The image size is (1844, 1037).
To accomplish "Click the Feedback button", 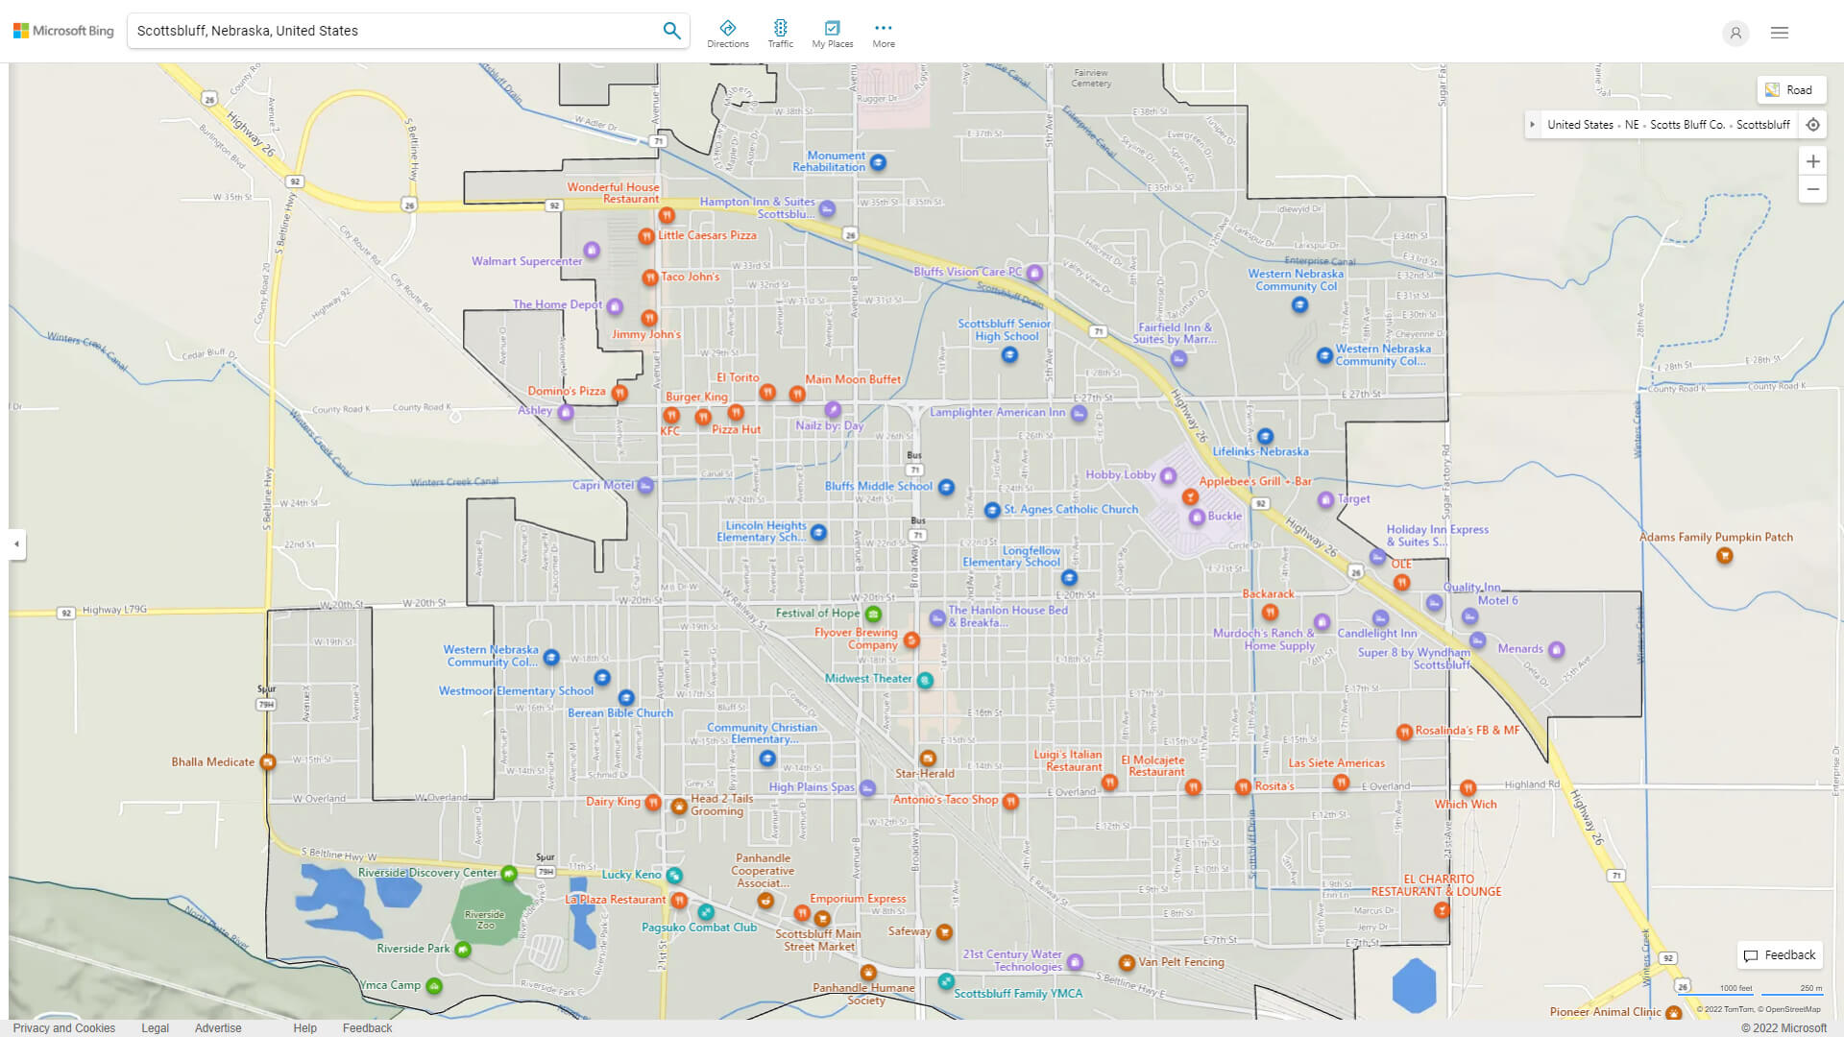I will pos(1780,954).
